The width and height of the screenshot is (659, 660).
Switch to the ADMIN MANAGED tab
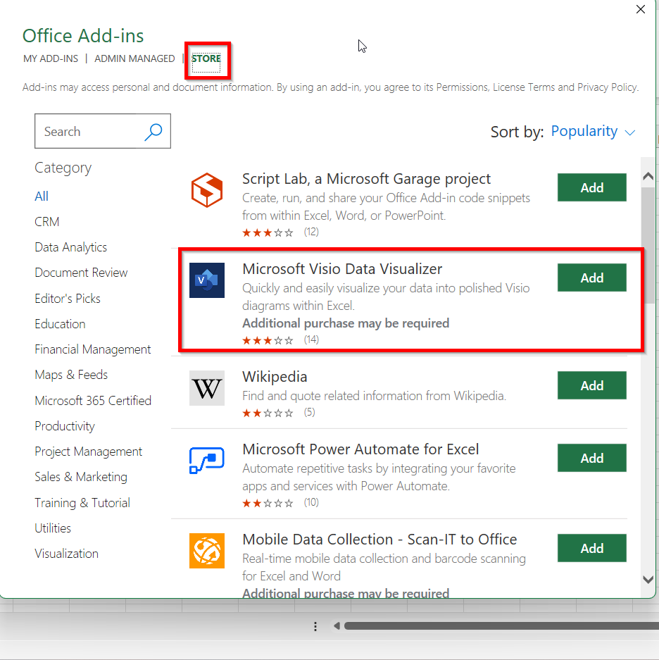pos(134,58)
